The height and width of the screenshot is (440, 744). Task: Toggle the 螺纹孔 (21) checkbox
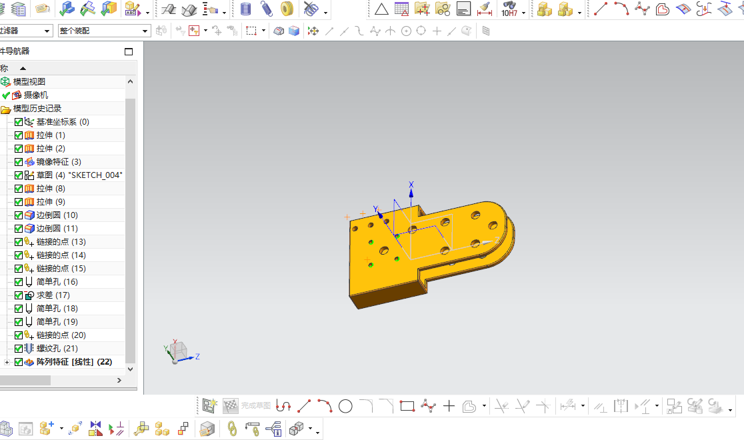click(19, 349)
